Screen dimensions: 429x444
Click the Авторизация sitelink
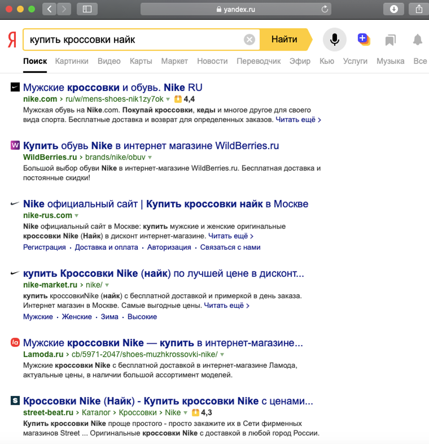169,248
